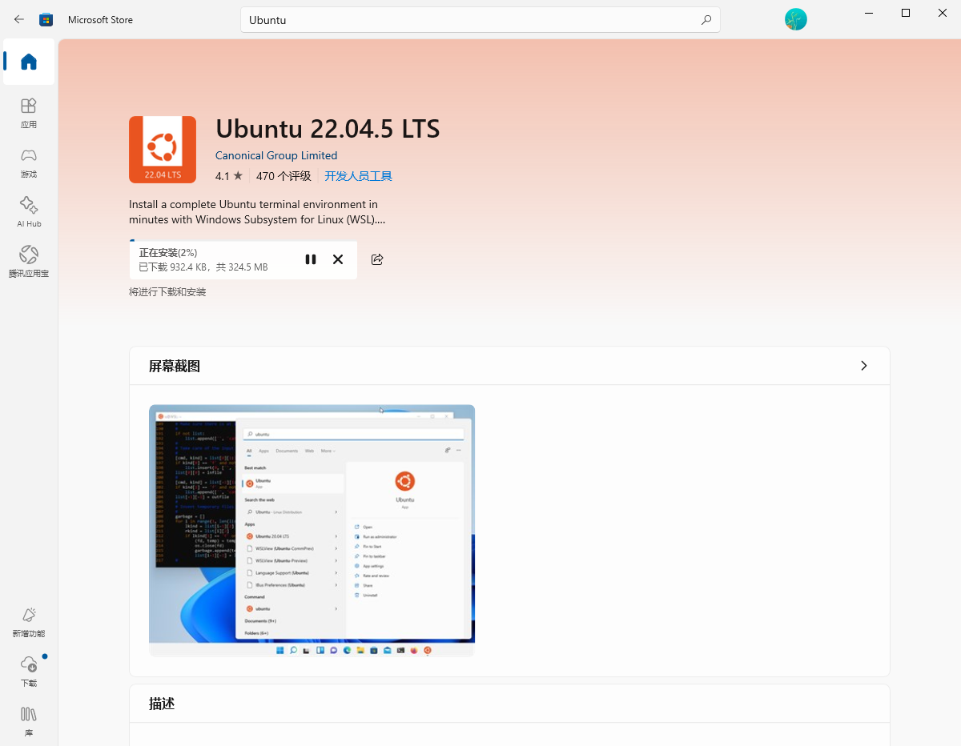
Task: Minimize the Microsoft Store window
Action: pos(869,13)
